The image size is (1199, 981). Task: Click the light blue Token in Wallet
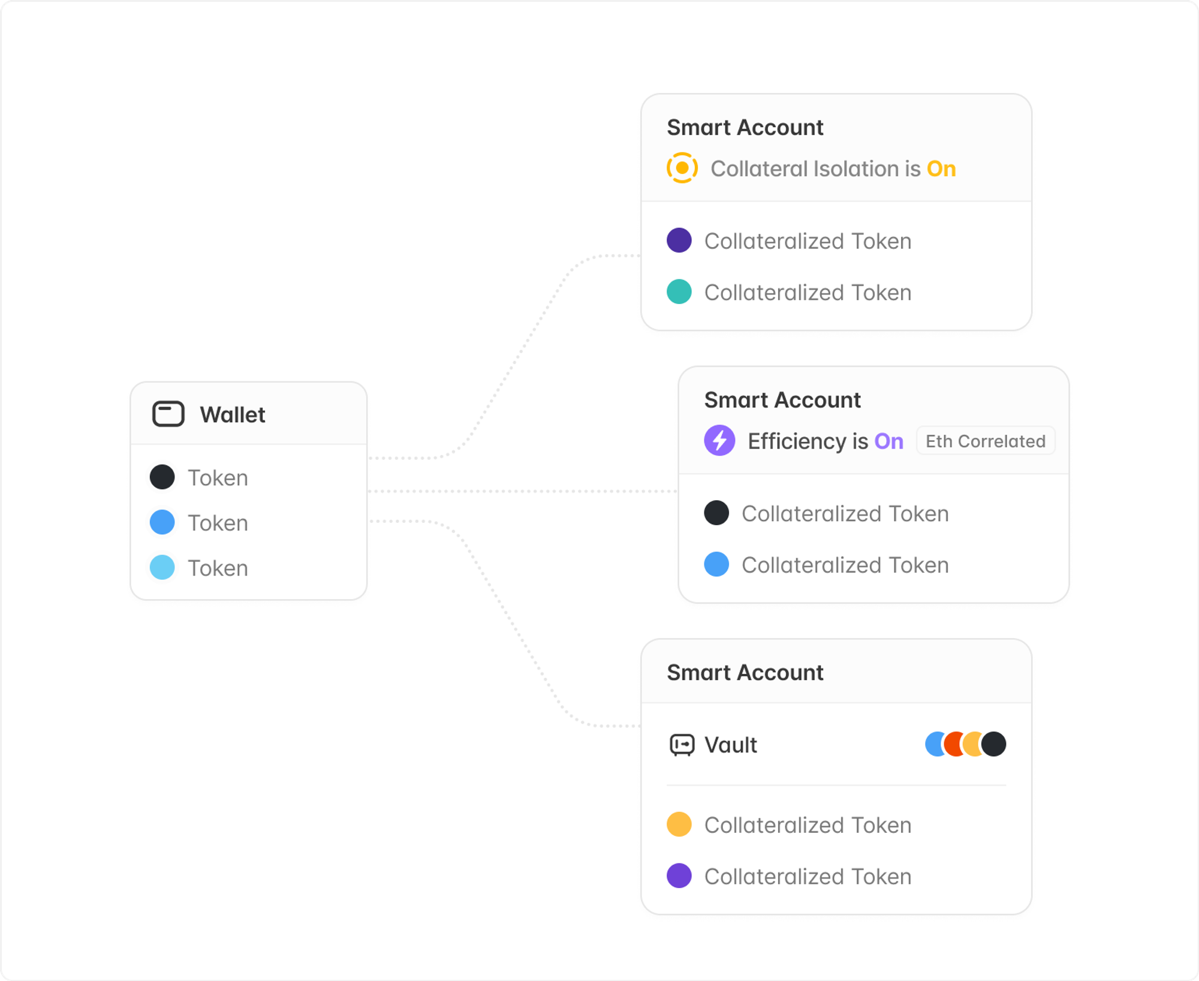pyautogui.click(x=218, y=568)
